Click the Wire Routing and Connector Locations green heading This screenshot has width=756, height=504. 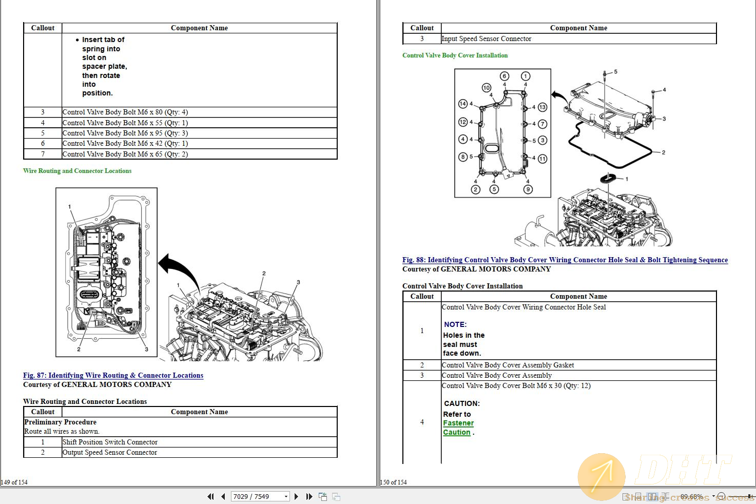77,171
